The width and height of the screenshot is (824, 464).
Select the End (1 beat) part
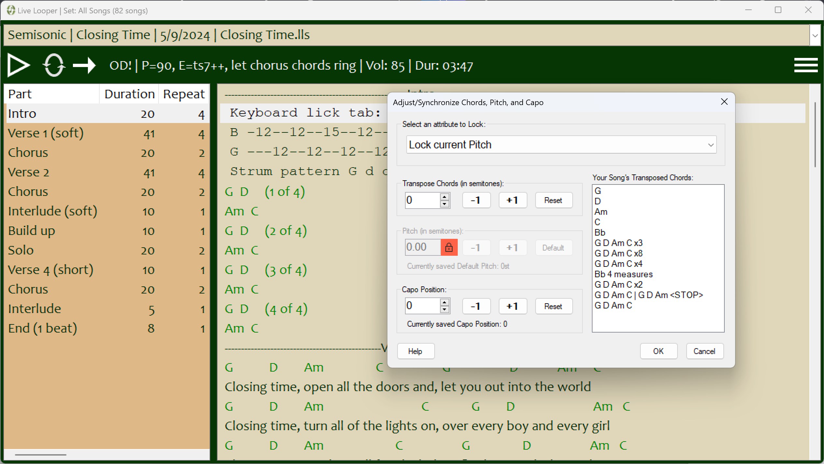(107, 328)
